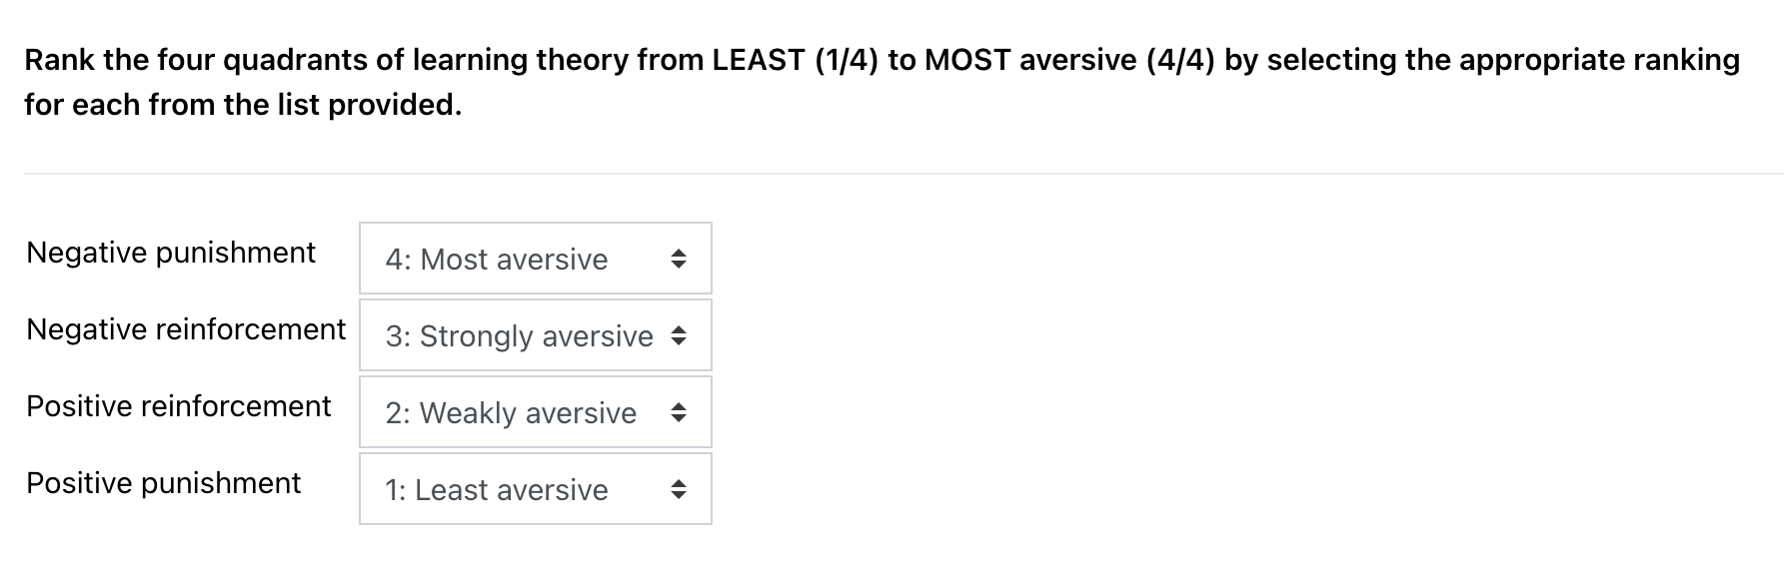Open the Positive reinforcement ranking dropdown
The image size is (1791, 575).
tap(535, 412)
